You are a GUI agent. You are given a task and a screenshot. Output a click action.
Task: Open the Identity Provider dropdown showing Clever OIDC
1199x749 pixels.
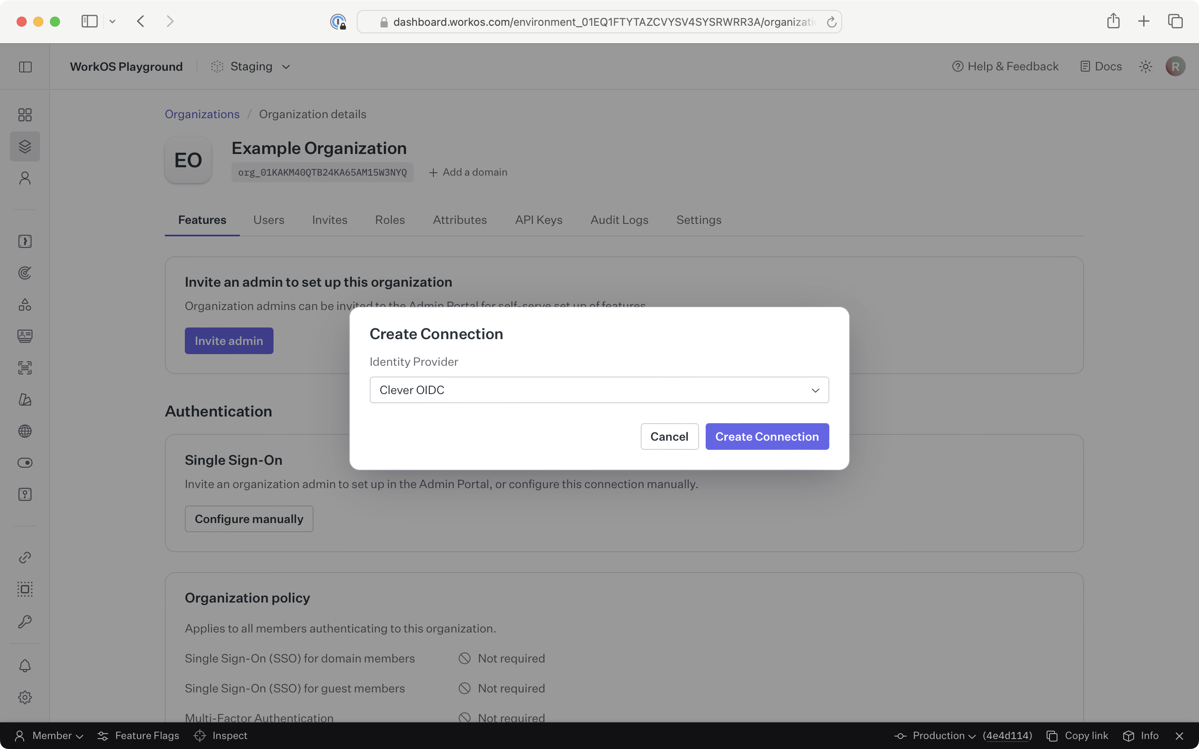click(599, 390)
